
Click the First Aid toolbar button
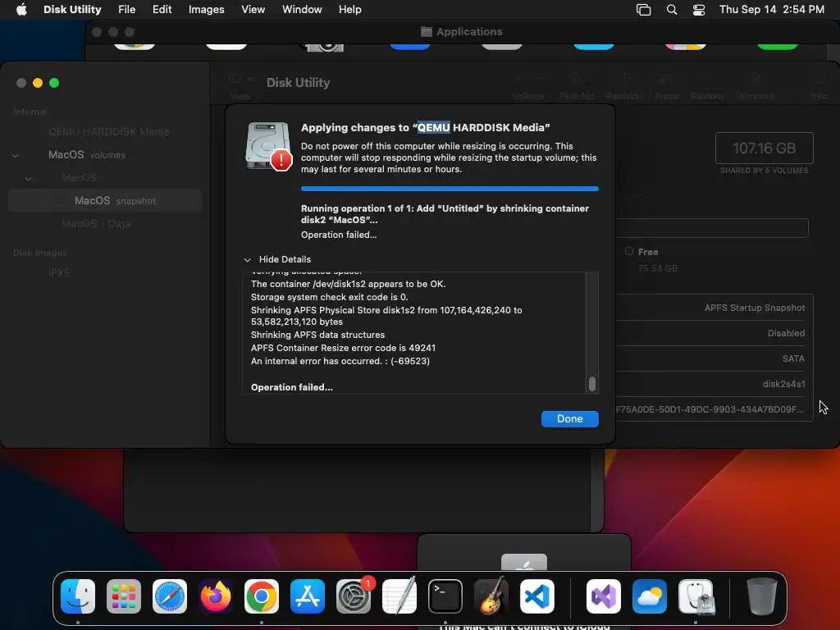tap(577, 87)
